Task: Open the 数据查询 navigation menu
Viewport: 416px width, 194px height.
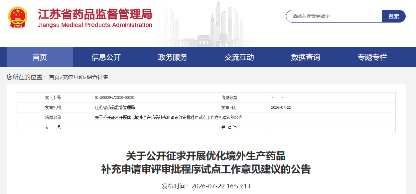Action: (x=306, y=57)
